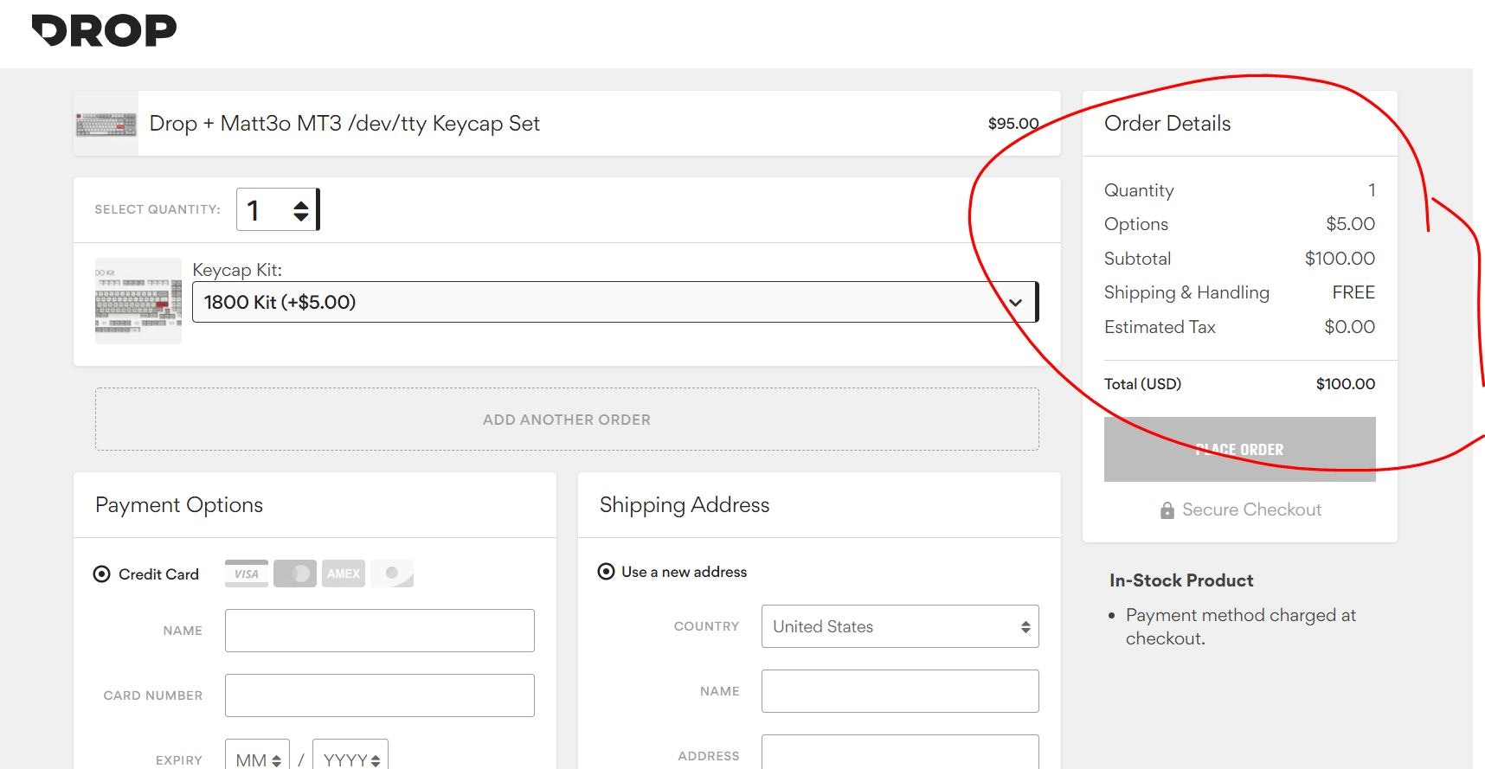Click the 1800 Kit preview image
The height and width of the screenshot is (769, 1485).
click(138, 301)
